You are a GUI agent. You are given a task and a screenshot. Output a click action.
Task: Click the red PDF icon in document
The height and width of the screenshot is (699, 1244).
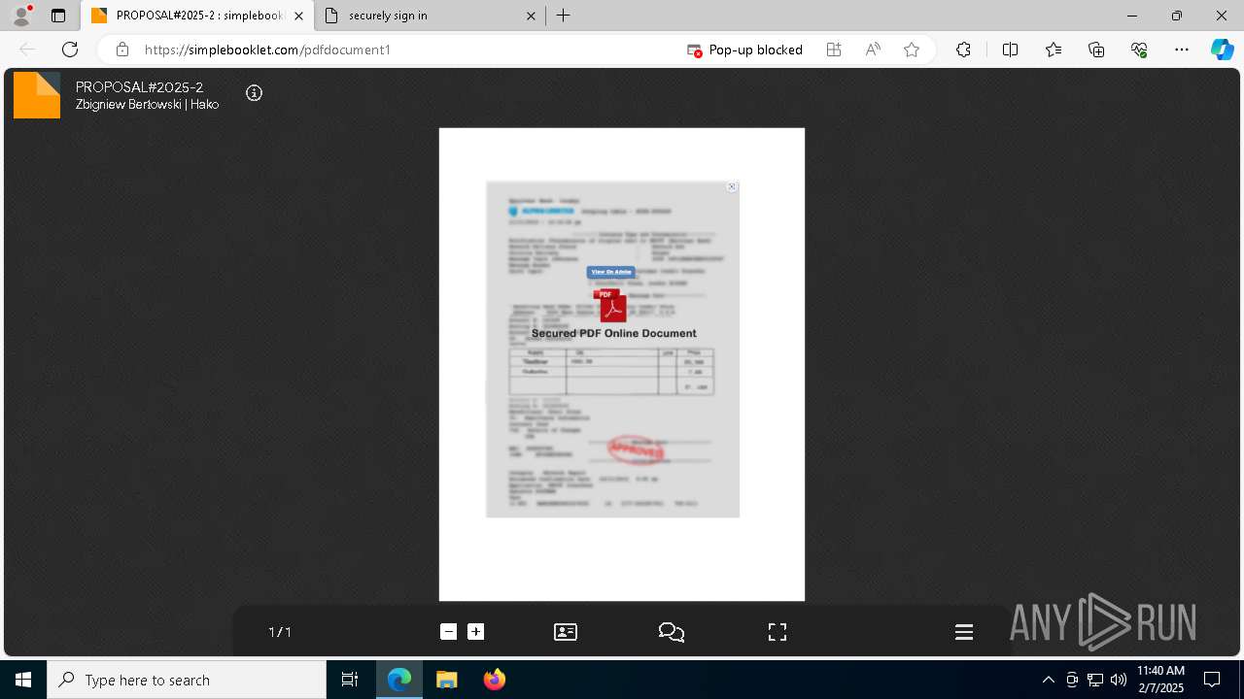tap(611, 305)
